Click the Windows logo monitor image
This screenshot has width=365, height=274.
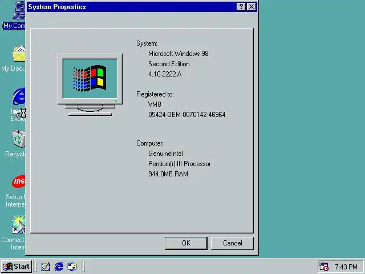(90, 85)
